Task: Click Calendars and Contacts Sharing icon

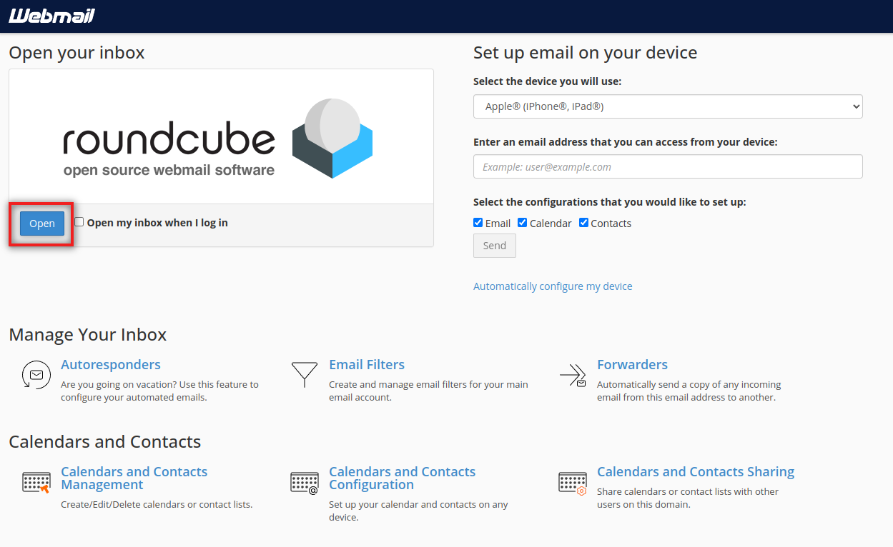Action: (573, 483)
